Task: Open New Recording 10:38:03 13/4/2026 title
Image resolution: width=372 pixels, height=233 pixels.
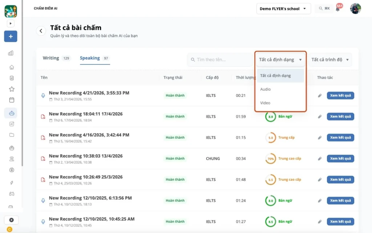Action: pyautogui.click(x=86, y=156)
